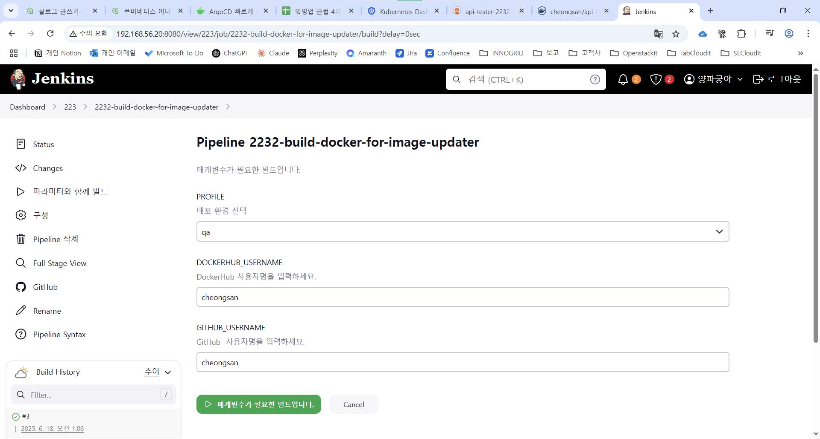Image resolution: width=820 pixels, height=439 pixels.
Task: Open the media control icon in toolbar
Action: [x=770, y=34]
